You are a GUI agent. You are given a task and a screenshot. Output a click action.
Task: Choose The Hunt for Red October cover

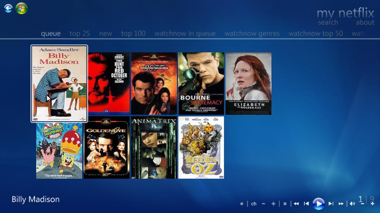(x=109, y=84)
